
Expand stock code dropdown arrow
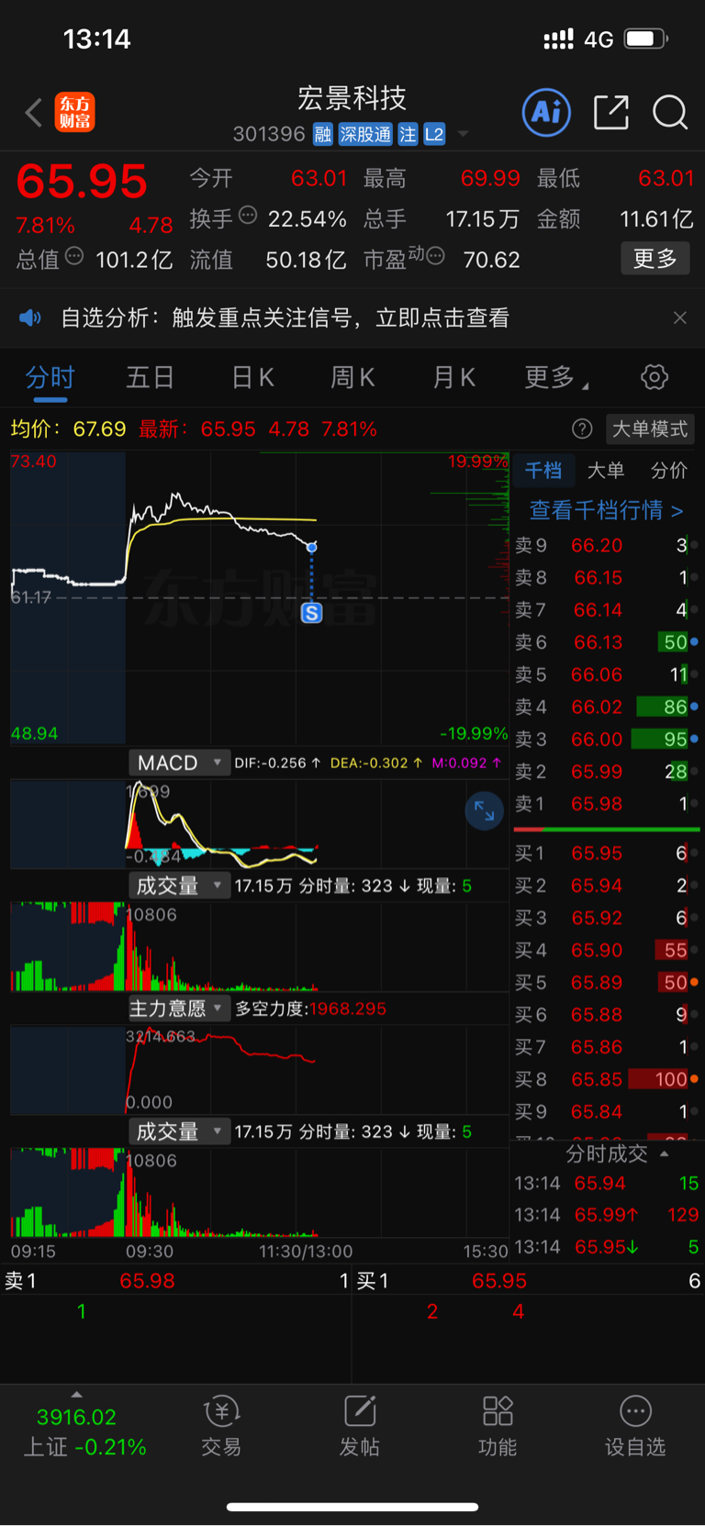point(463,134)
